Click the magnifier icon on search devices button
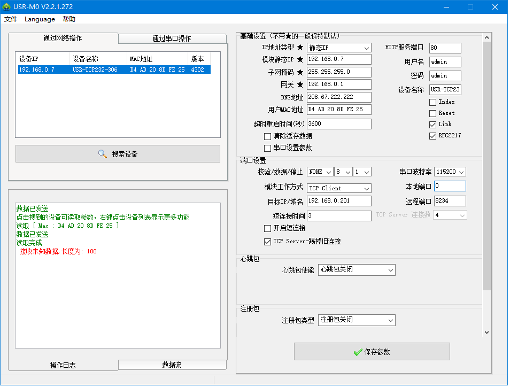Viewport: 510px width, 387px height. 103,154
